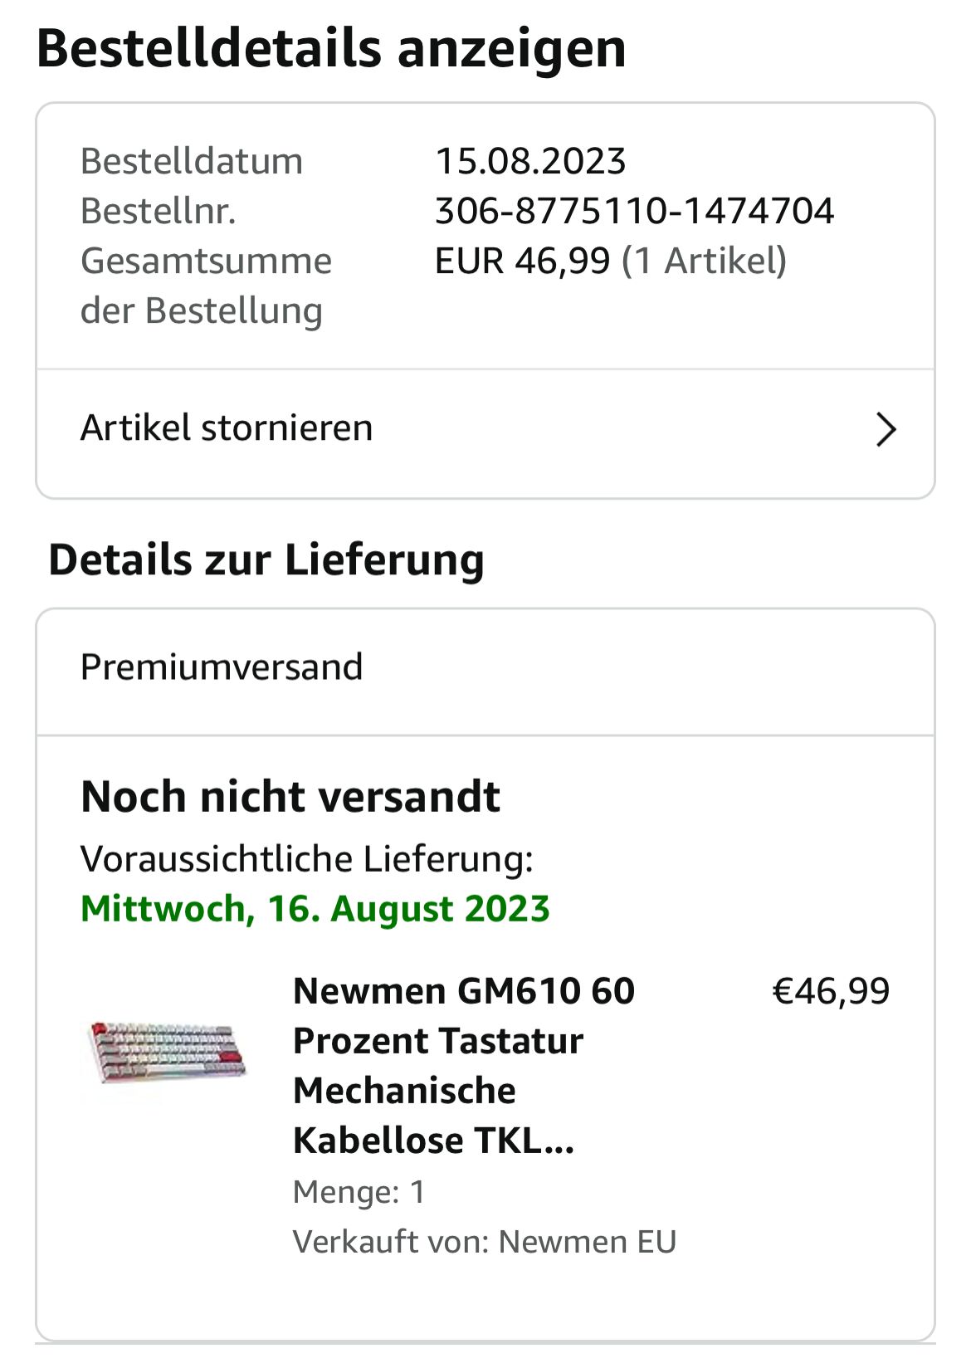Viewport: 971px width, 1368px height.
Task: Open the keyboard product thumbnail image
Action: (x=168, y=1052)
